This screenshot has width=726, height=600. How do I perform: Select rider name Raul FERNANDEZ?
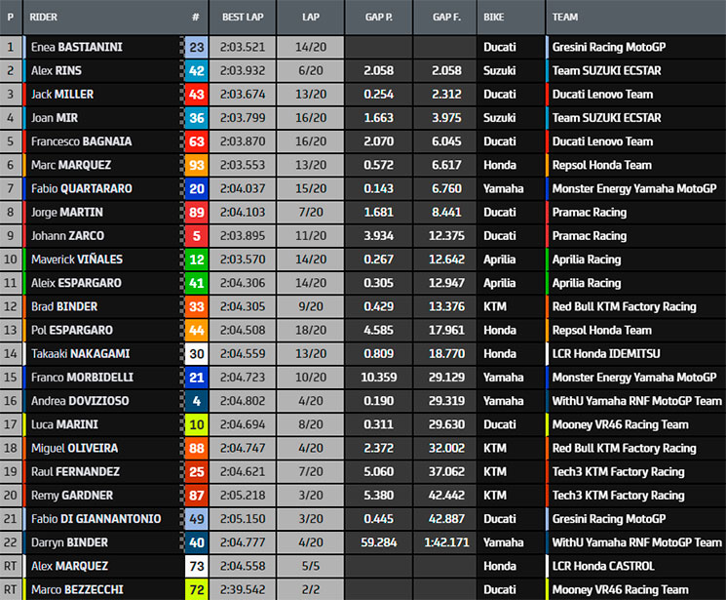click(x=75, y=472)
